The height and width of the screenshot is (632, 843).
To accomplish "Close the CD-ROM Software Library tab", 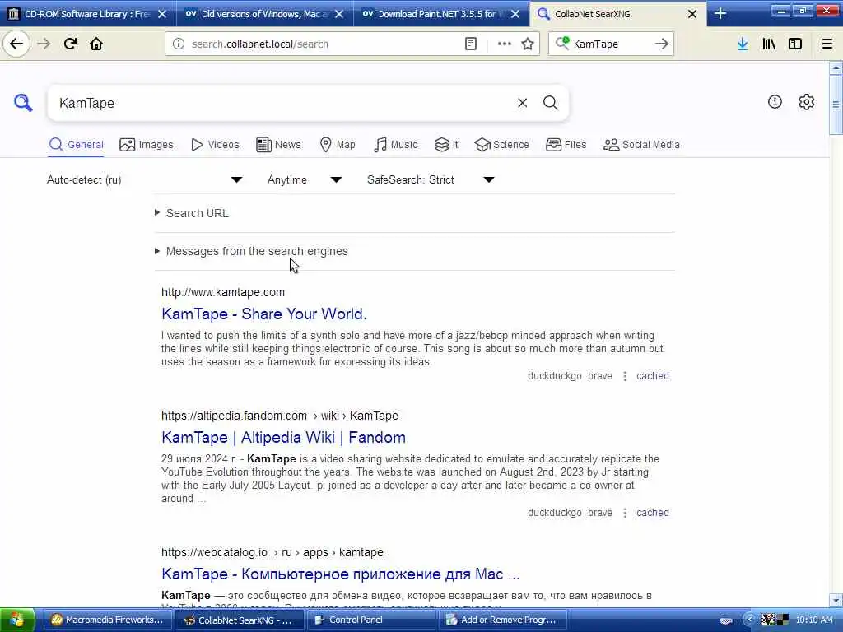I will [x=162, y=15].
